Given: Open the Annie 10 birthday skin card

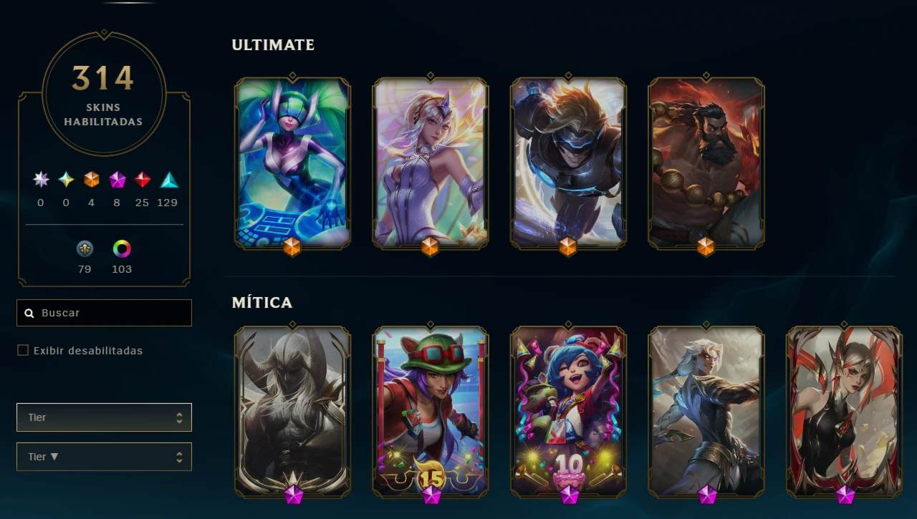Looking at the screenshot, I should (x=568, y=412).
